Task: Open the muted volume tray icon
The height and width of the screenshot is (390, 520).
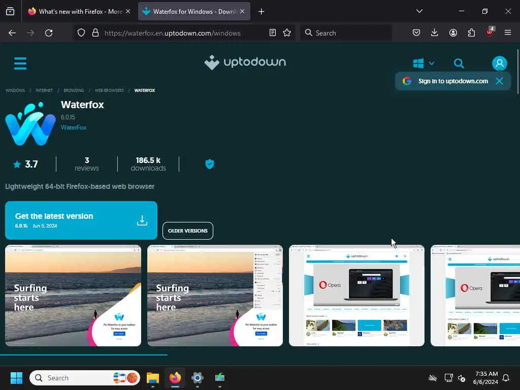Action: 461,378
